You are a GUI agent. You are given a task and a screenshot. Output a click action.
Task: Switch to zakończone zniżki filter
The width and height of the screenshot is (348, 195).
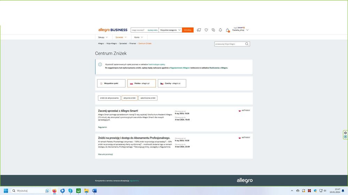(x=148, y=98)
